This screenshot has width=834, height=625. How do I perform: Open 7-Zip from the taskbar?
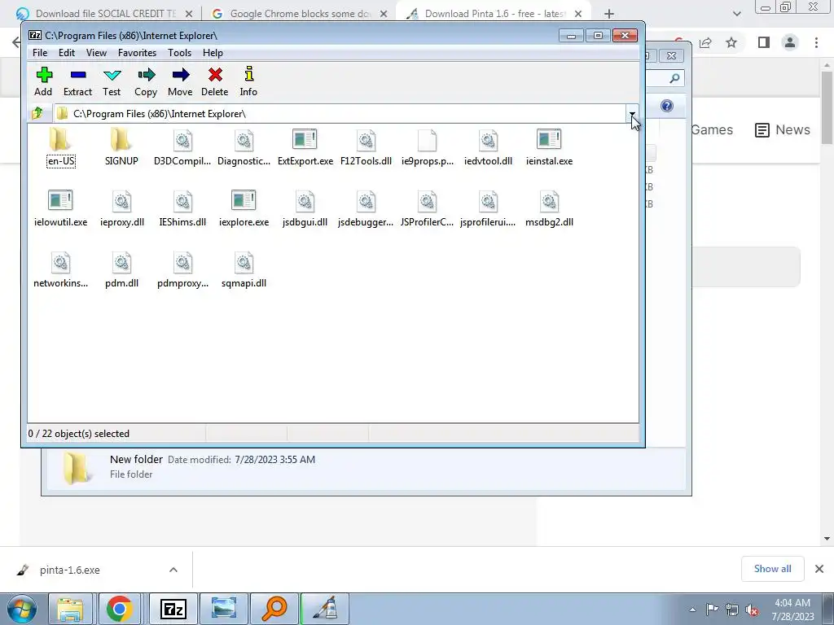click(173, 609)
